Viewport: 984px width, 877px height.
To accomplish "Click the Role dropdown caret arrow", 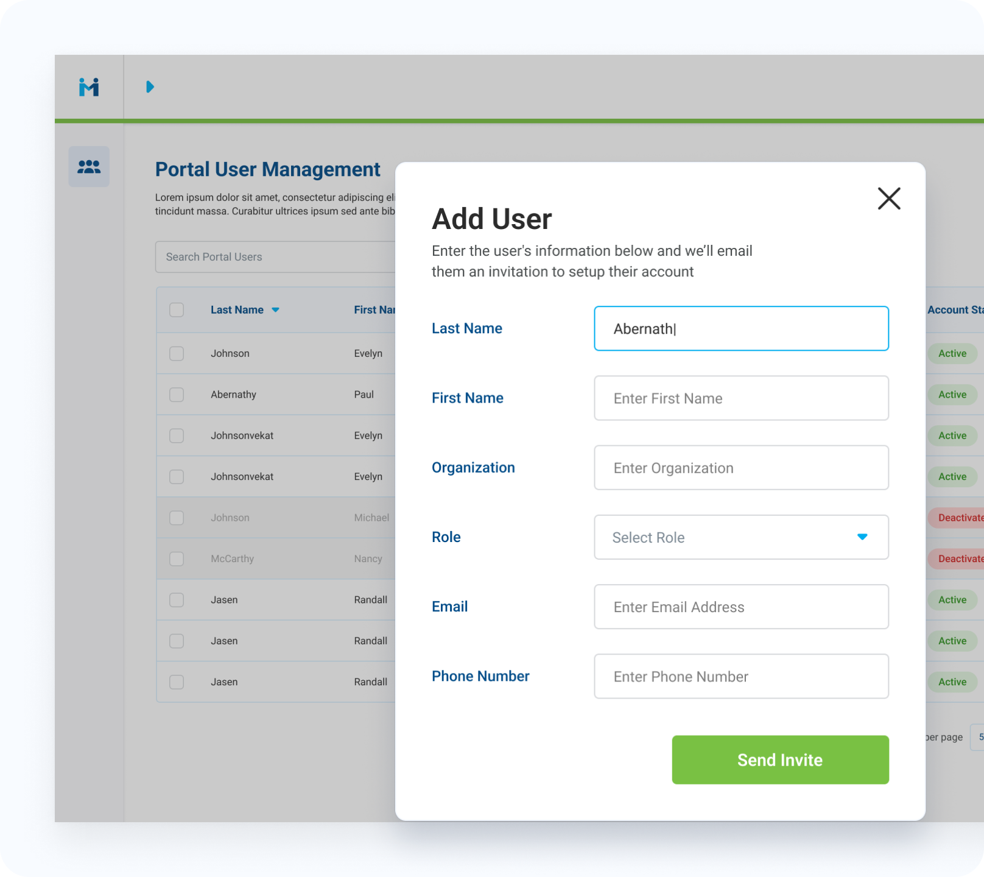I will tap(862, 537).
